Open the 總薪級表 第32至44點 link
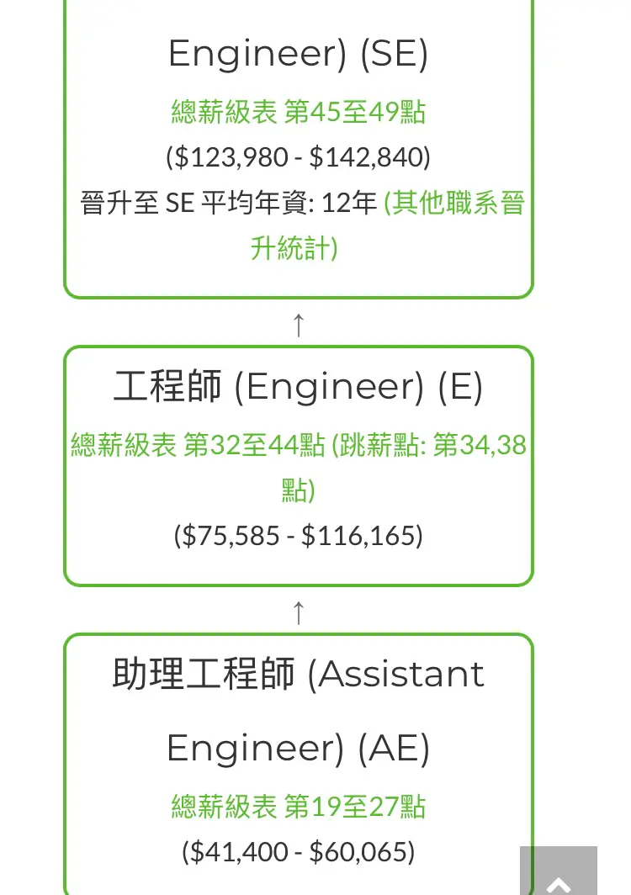 click(198, 445)
